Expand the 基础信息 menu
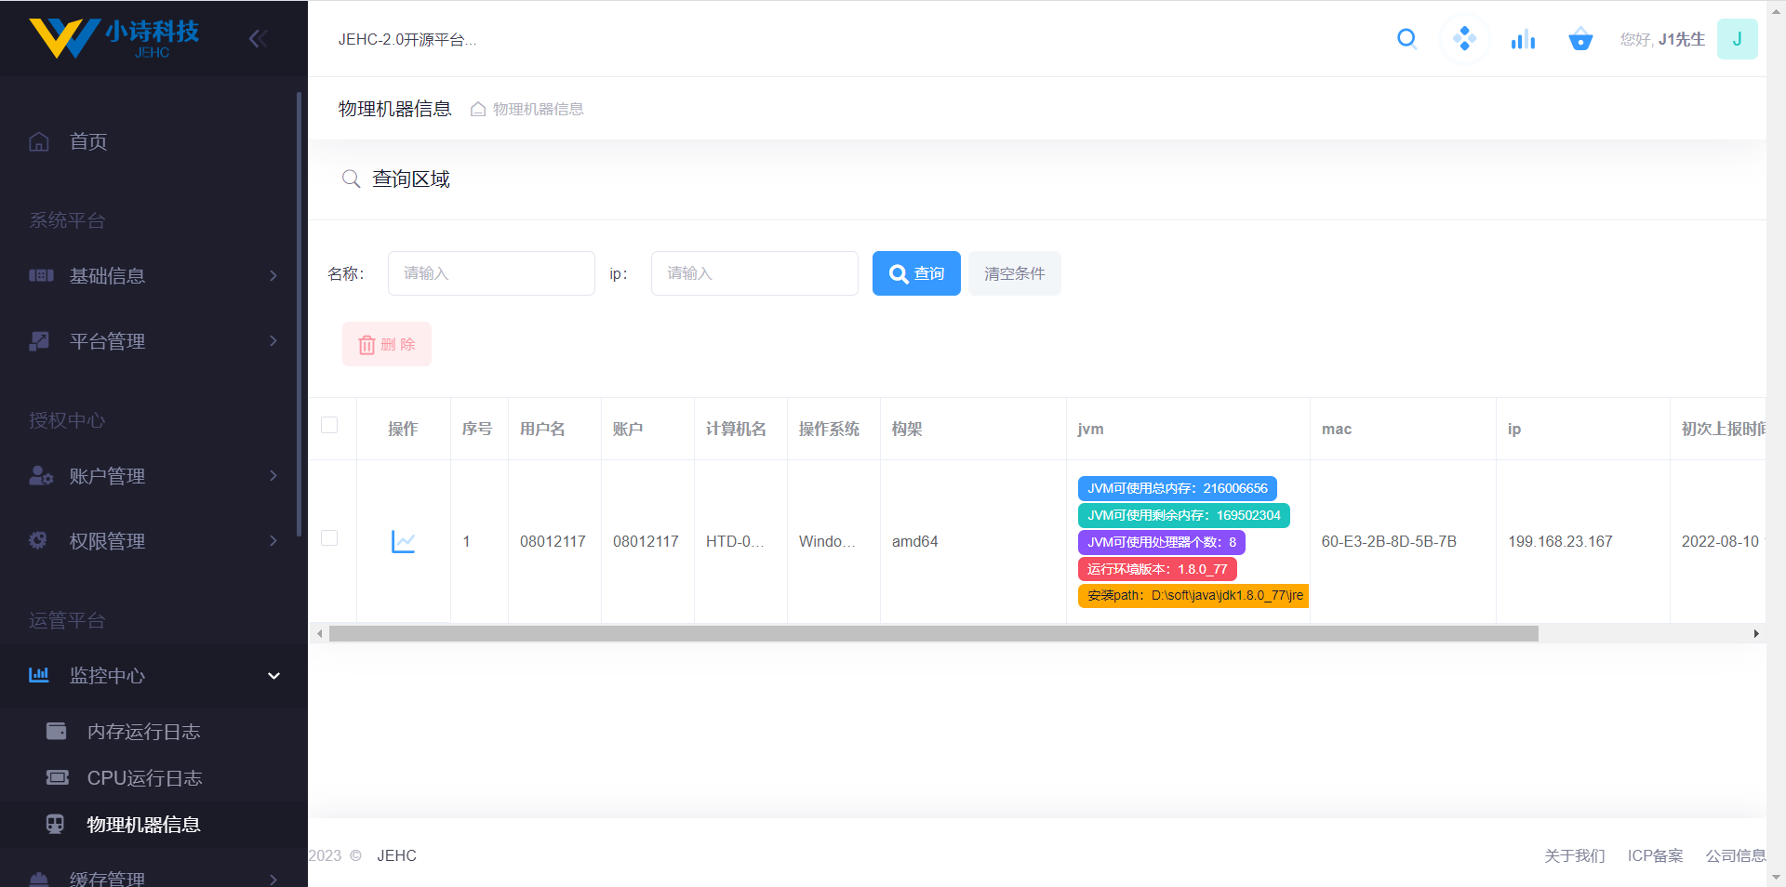Image resolution: width=1786 pixels, height=887 pixels. coord(153,275)
